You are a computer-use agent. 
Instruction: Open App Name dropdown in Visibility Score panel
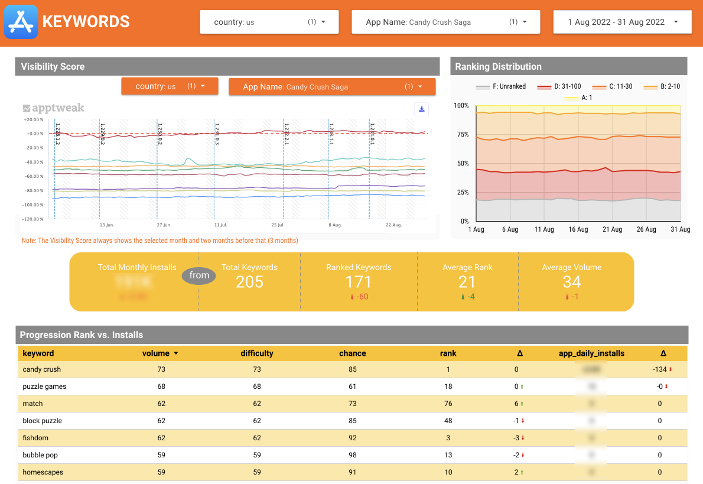point(332,86)
